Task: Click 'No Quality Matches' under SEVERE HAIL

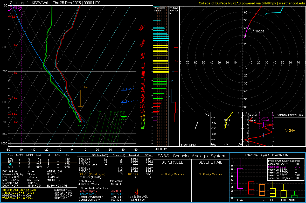Action: (x=210, y=174)
